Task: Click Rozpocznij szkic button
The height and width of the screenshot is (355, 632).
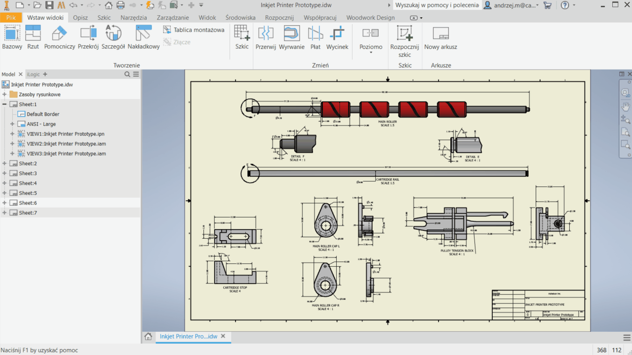Action: [404, 38]
